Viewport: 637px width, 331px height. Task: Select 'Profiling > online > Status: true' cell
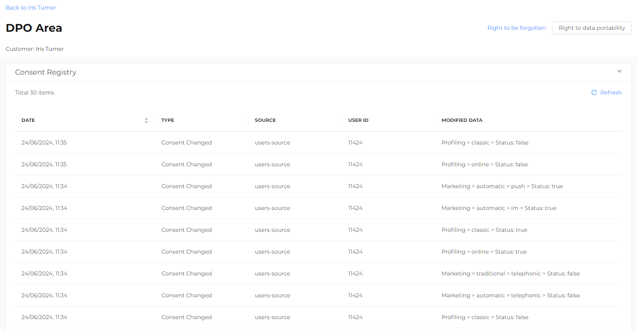pyautogui.click(x=484, y=252)
